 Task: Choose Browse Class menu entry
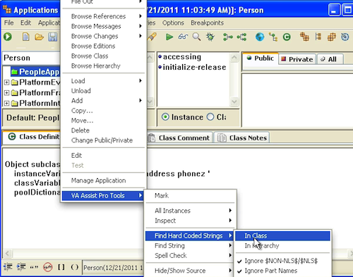[x=104, y=56]
